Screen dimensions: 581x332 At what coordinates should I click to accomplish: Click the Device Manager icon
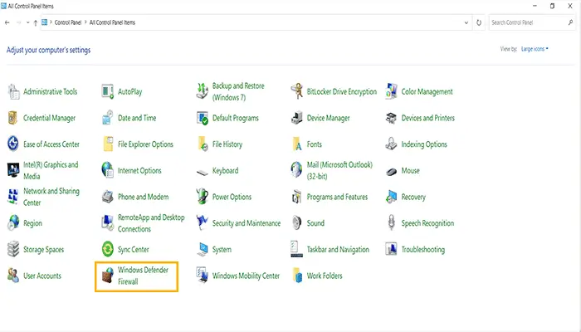coord(297,119)
